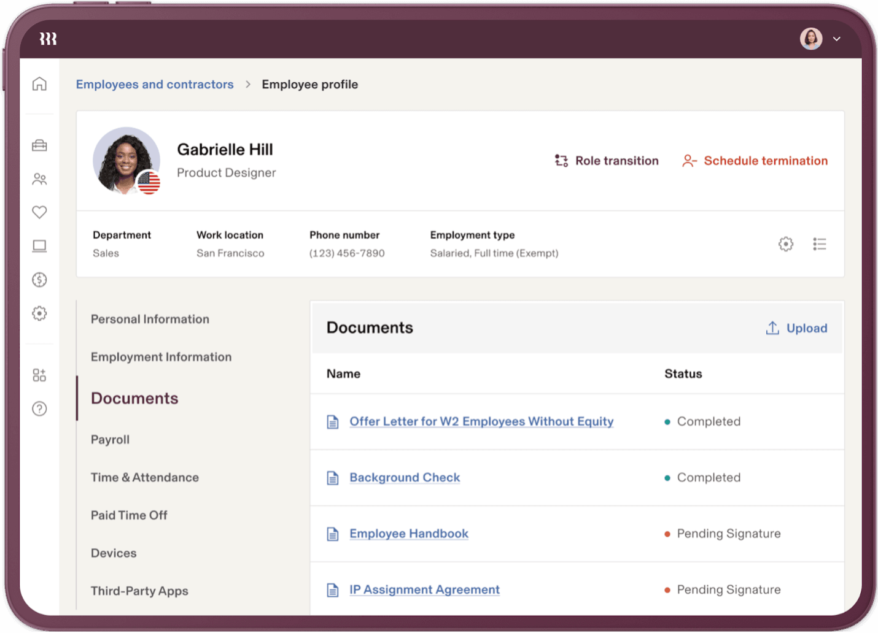Open the apps grid icon near sidebar bottom
Screen dimensions: 878x633
(39, 375)
